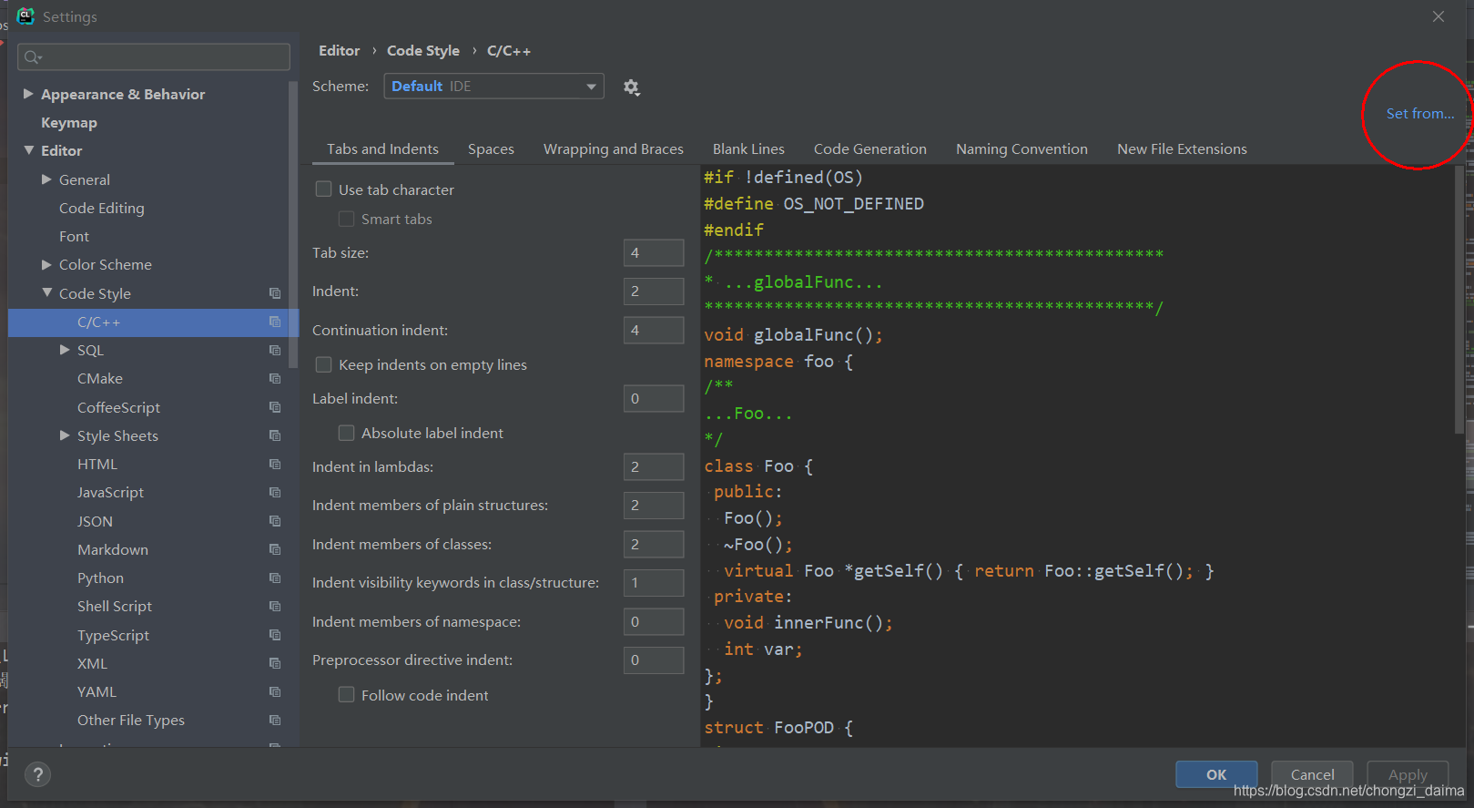The image size is (1474, 808).
Task: Click the settings tree scrollbar
Action: click(293, 223)
